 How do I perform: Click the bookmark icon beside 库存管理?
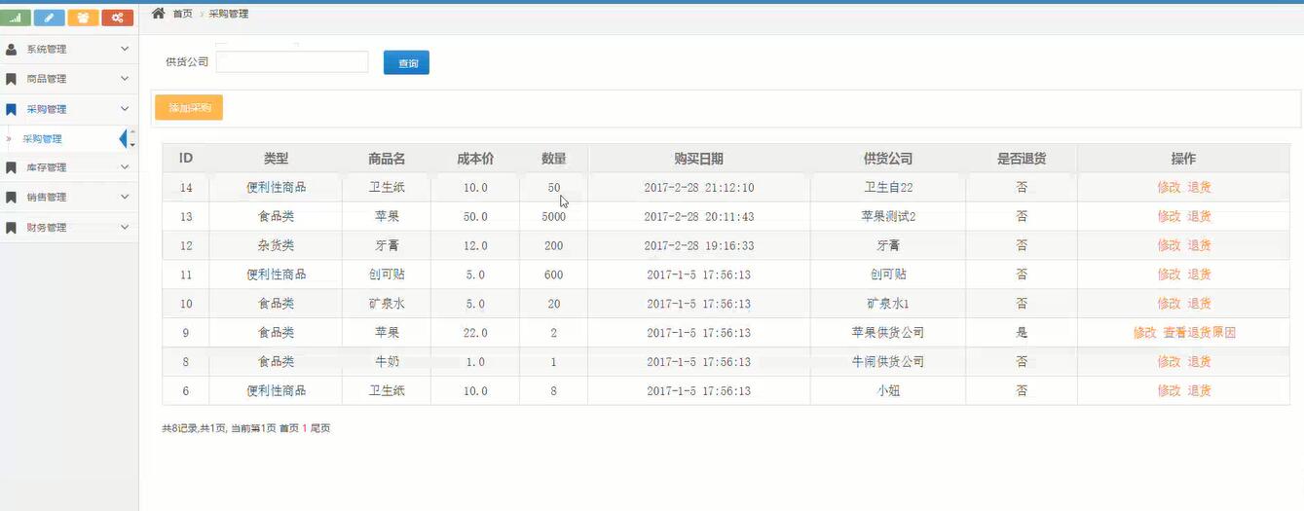point(12,167)
